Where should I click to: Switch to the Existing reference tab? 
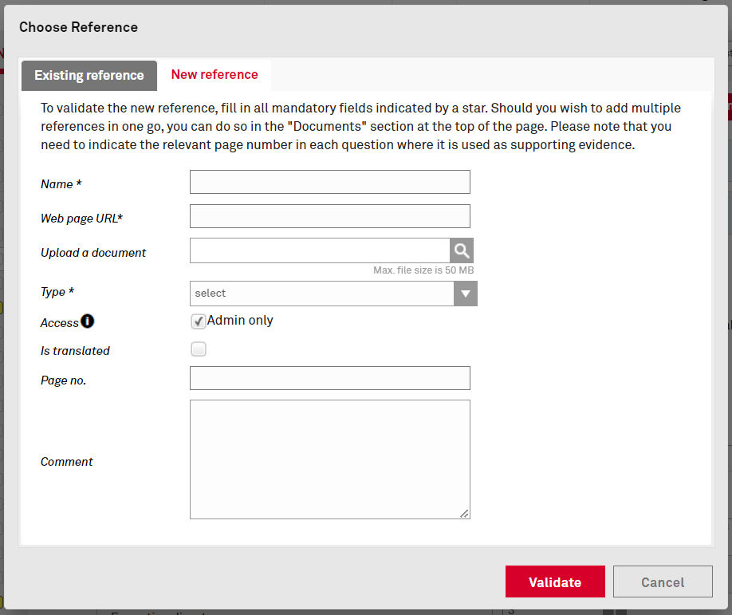click(89, 76)
